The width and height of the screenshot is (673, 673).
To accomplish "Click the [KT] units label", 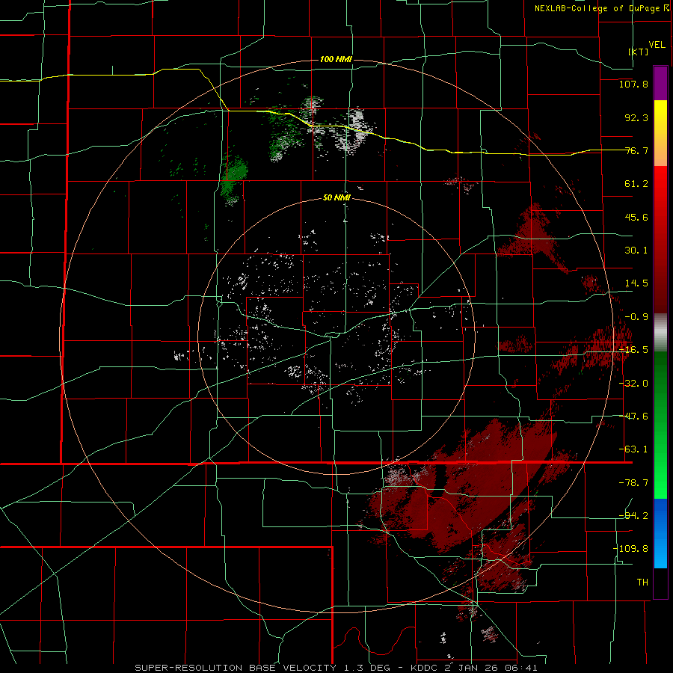I will tap(639, 52).
